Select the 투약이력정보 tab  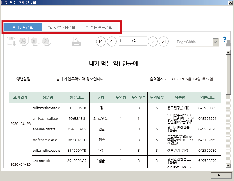(x=23, y=27)
